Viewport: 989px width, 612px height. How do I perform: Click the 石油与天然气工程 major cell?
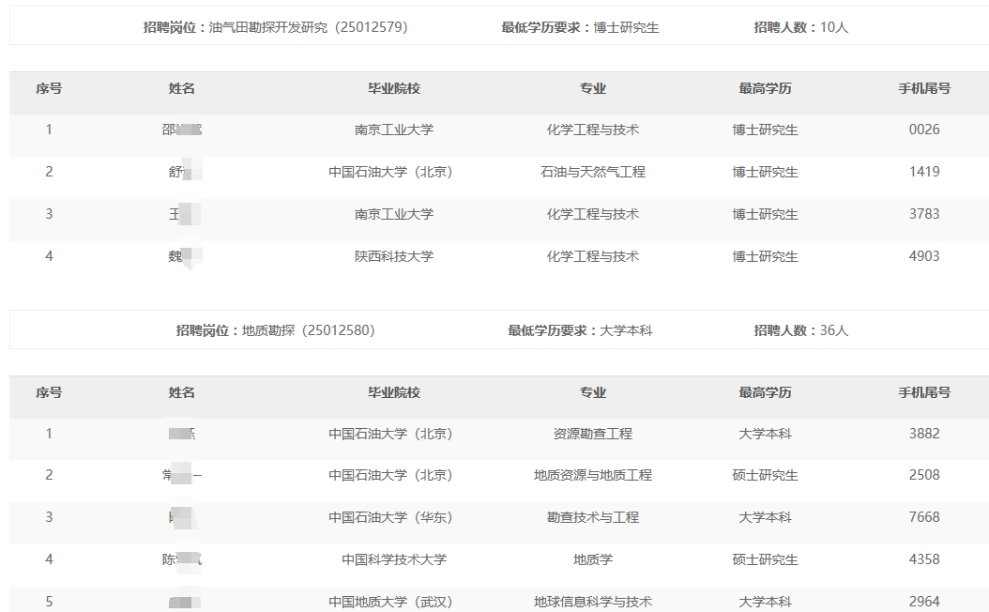pyautogui.click(x=593, y=172)
